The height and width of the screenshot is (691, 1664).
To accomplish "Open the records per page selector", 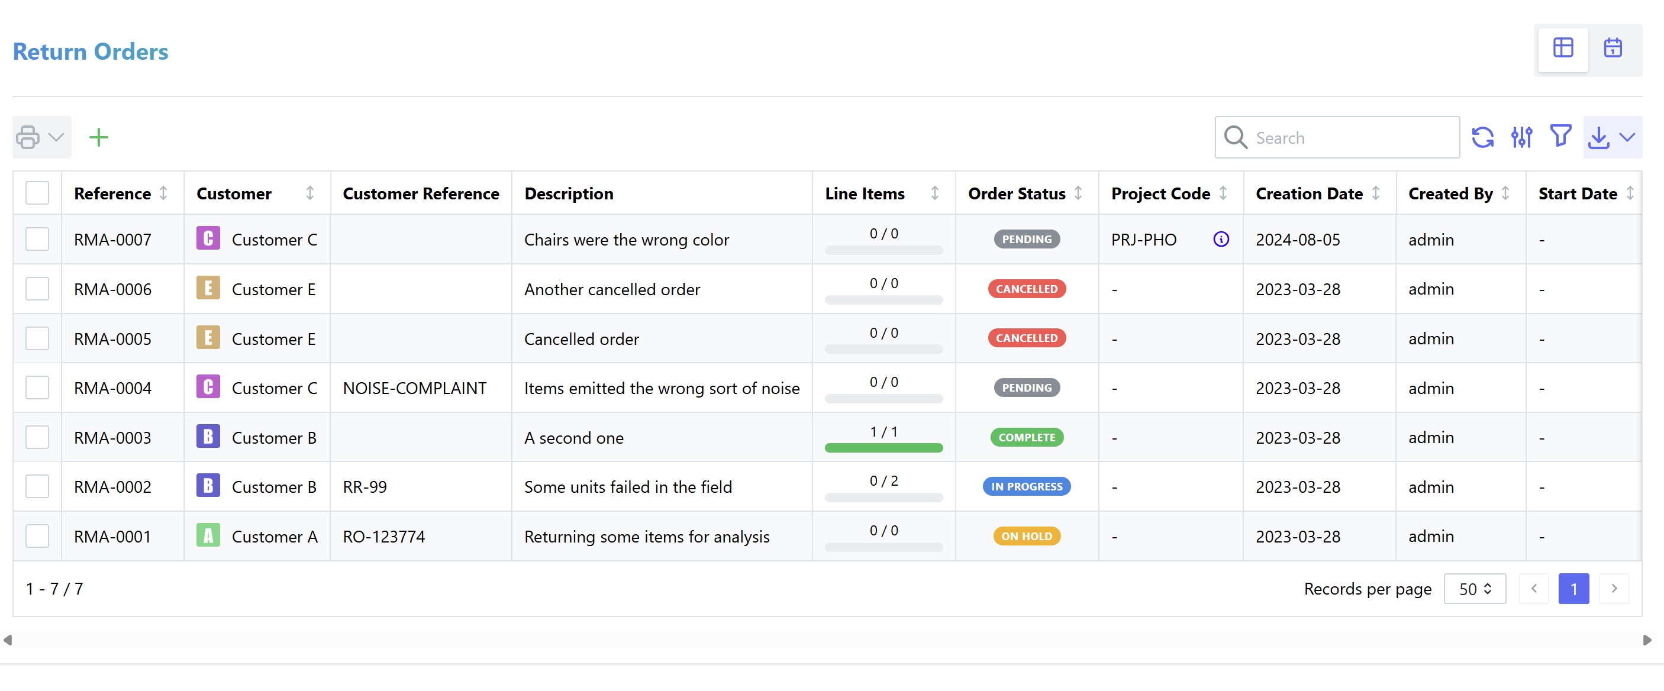I will coord(1474,588).
